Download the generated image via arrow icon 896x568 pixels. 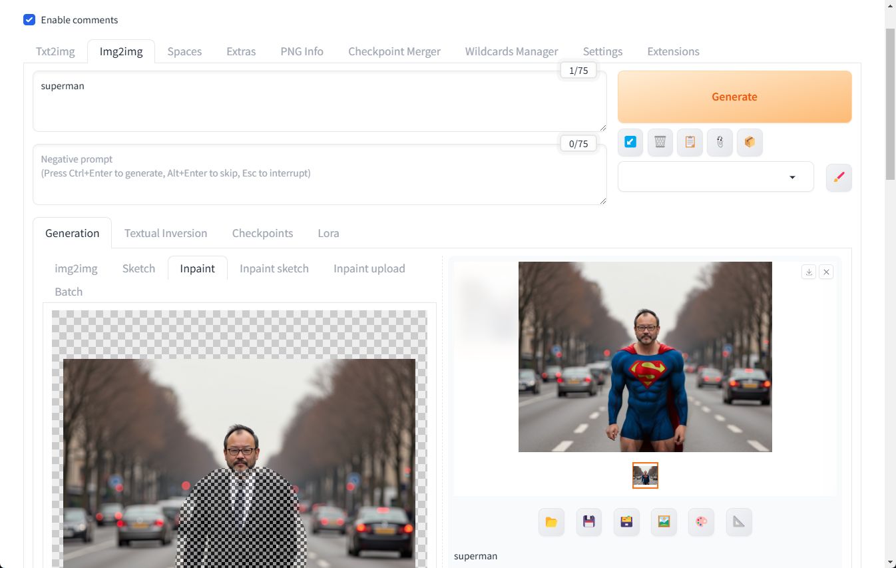[x=809, y=272]
